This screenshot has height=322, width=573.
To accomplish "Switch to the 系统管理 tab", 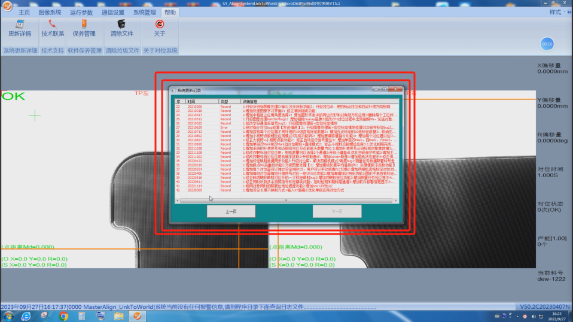I will pyautogui.click(x=144, y=12).
